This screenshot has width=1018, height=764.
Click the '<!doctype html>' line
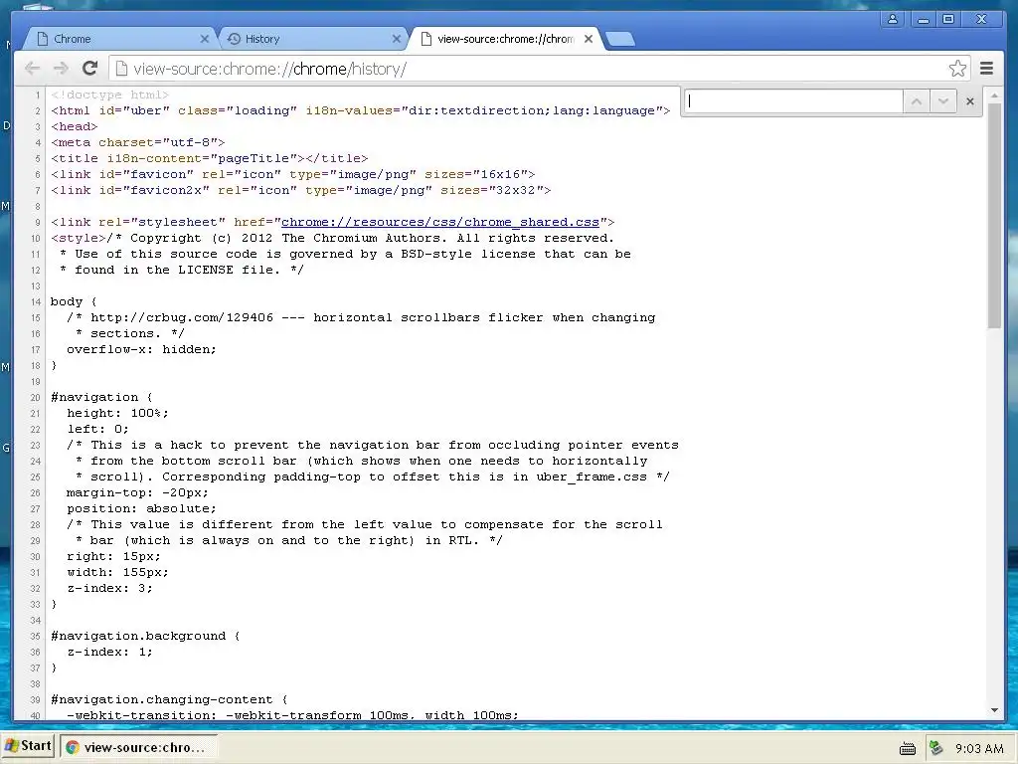click(x=109, y=95)
